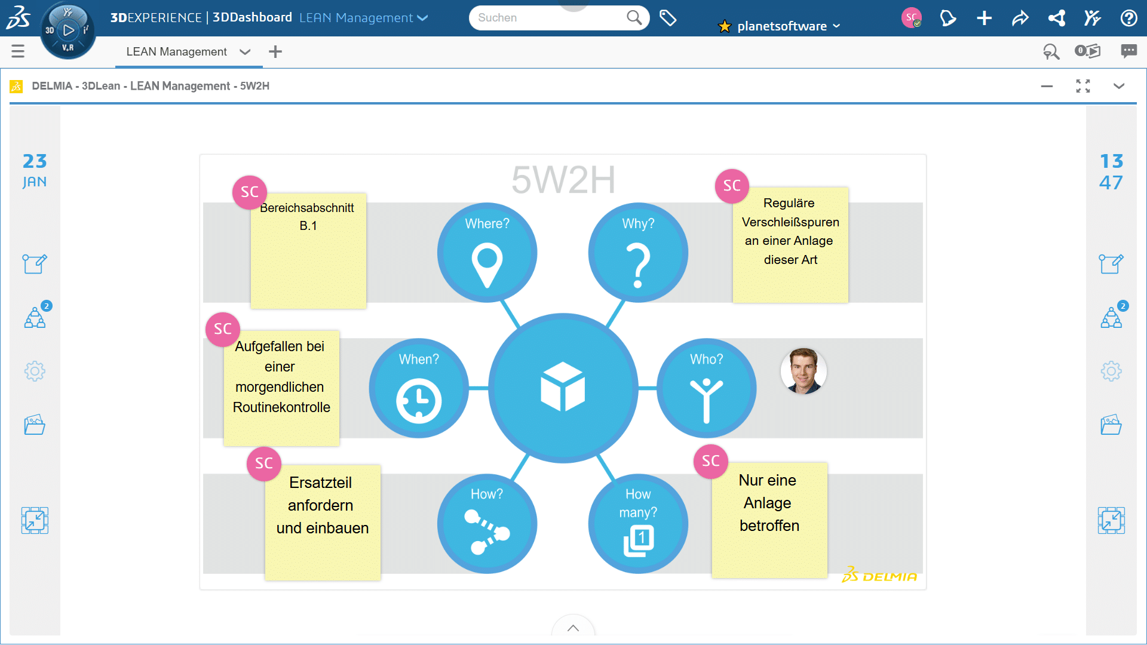This screenshot has width=1147, height=645.
Task: Open the 3D compass play button
Action: (68, 30)
